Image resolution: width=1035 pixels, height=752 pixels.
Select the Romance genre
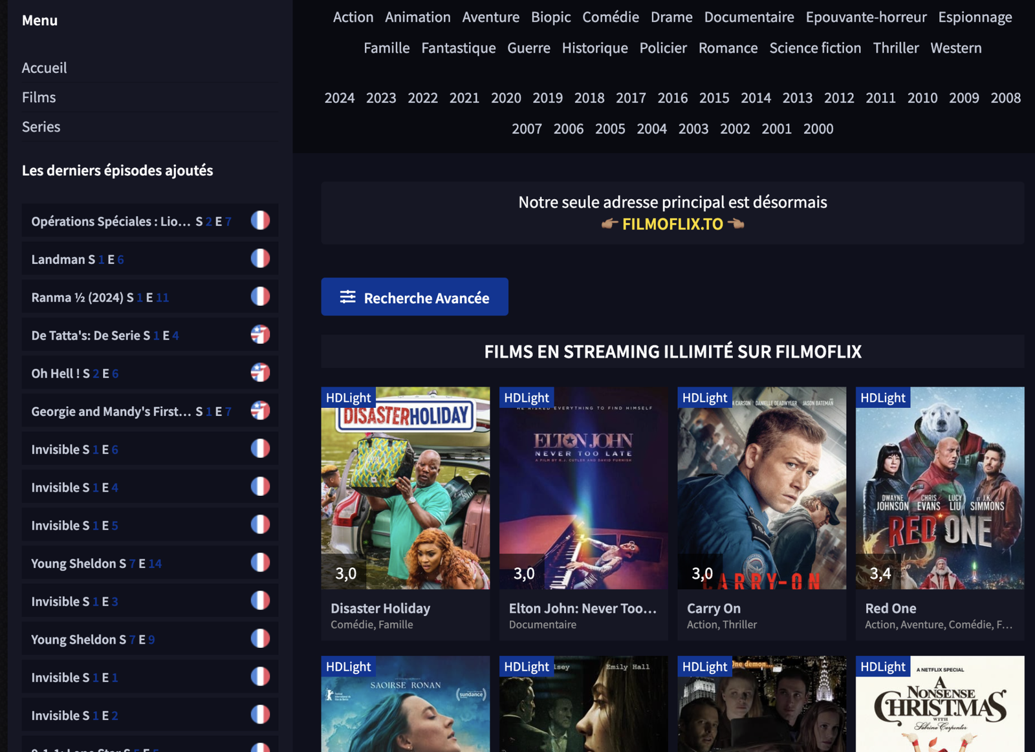tap(728, 48)
